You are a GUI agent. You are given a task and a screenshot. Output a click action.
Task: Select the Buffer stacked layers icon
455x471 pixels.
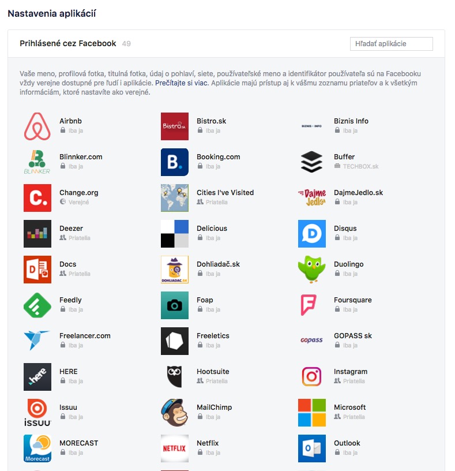(x=311, y=162)
